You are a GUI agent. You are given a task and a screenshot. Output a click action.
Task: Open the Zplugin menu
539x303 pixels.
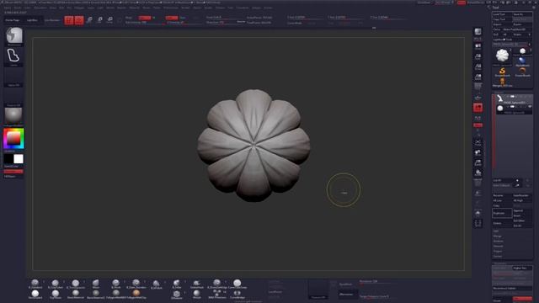(x=256, y=8)
